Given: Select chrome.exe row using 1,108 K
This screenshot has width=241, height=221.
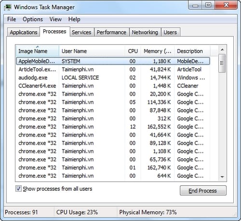Looking at the screenshot, I should tap(113, 151).
